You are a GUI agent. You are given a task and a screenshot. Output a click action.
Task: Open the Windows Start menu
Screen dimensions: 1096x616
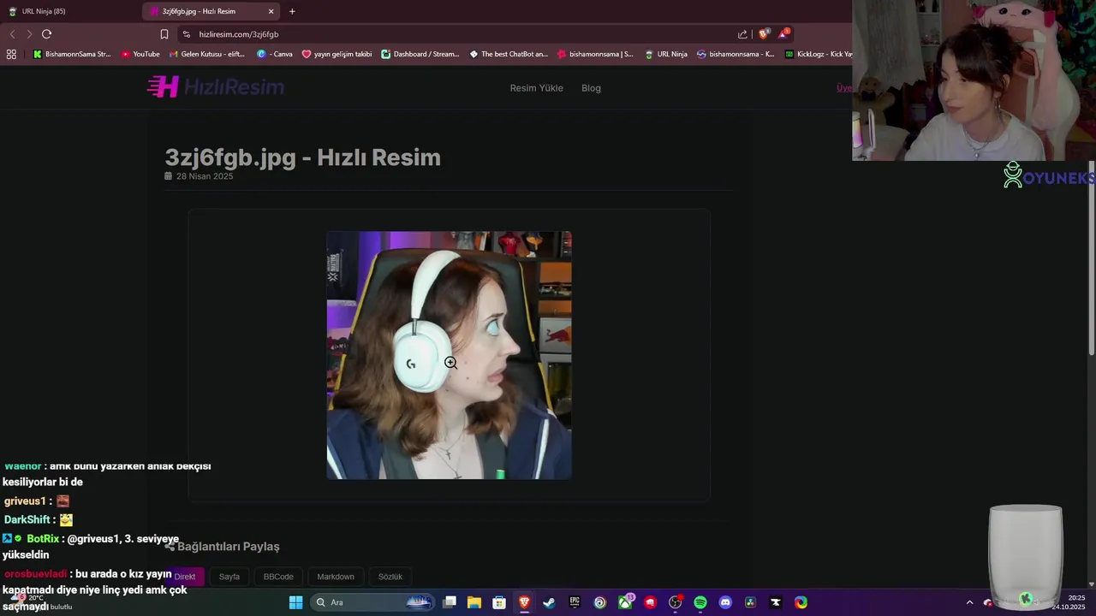[x=295, y=602]
